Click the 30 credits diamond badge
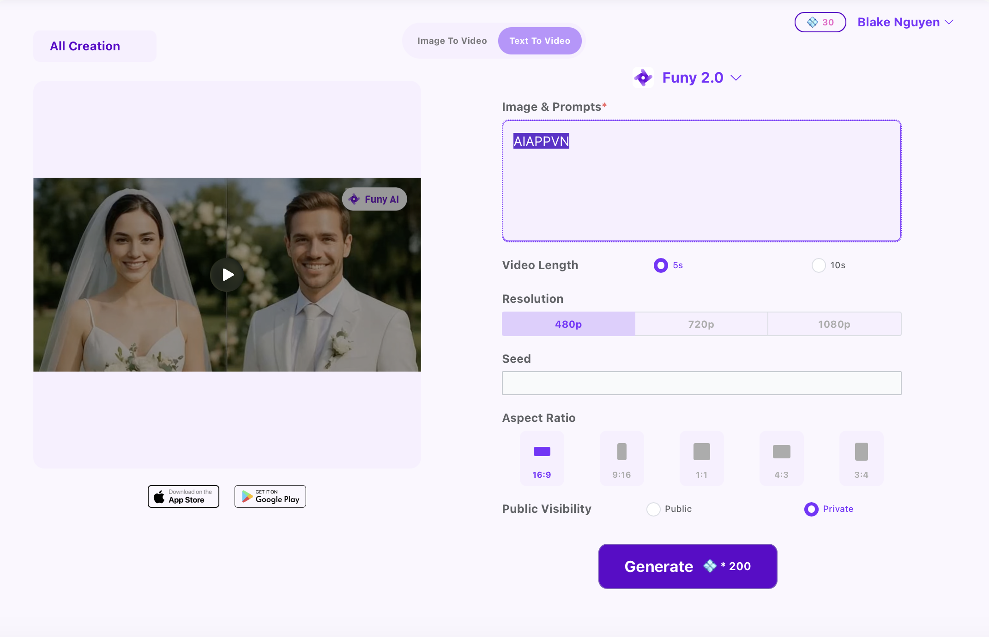Viewport: 989px width, 637px height. pyautogui.click(x=820, y=22)
